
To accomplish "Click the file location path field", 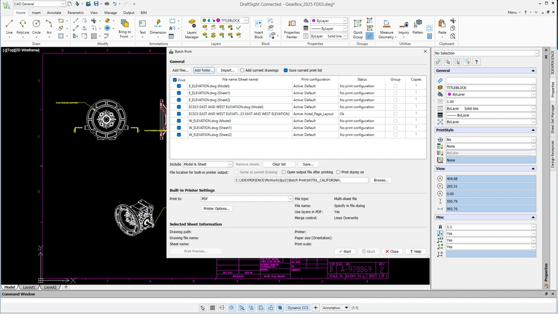I will (301, 180).
